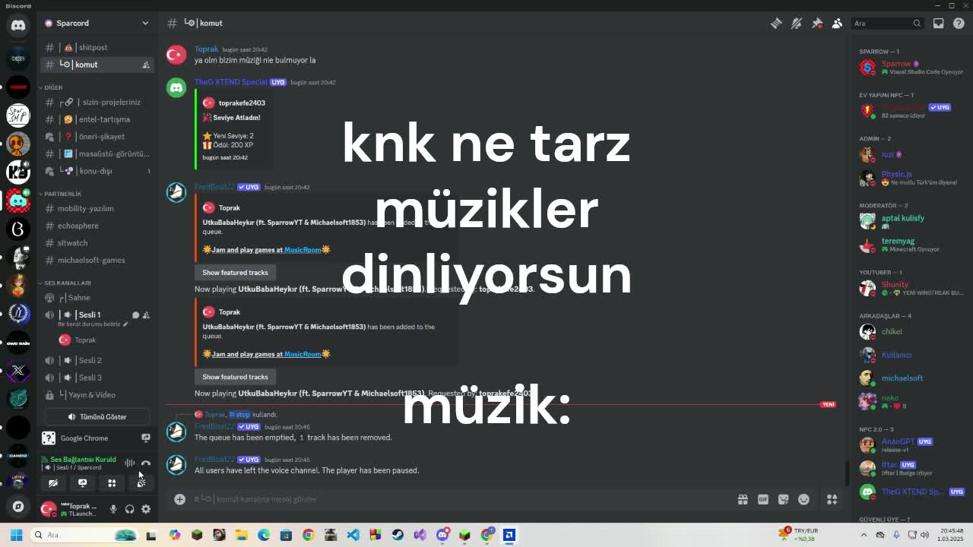This screenshot has width=973, height=547.
Task: Click the komut message input field
Action: pyautogui.click(x=380, y=499)
